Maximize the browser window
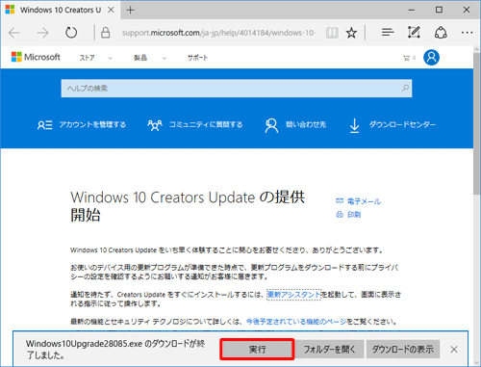 439,10
